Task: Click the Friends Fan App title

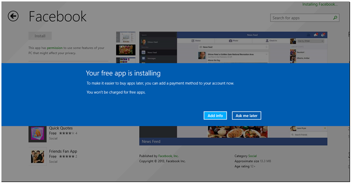Action: 63,151
